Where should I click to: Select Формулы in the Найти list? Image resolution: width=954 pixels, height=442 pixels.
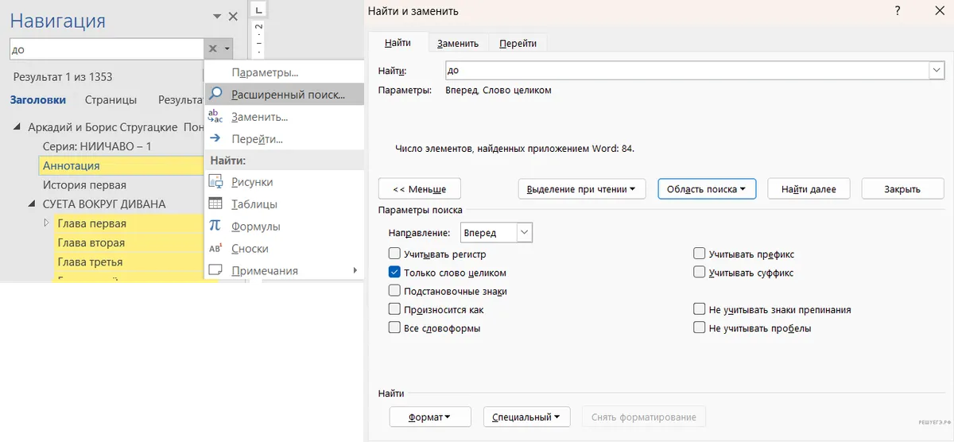[255, 226]
